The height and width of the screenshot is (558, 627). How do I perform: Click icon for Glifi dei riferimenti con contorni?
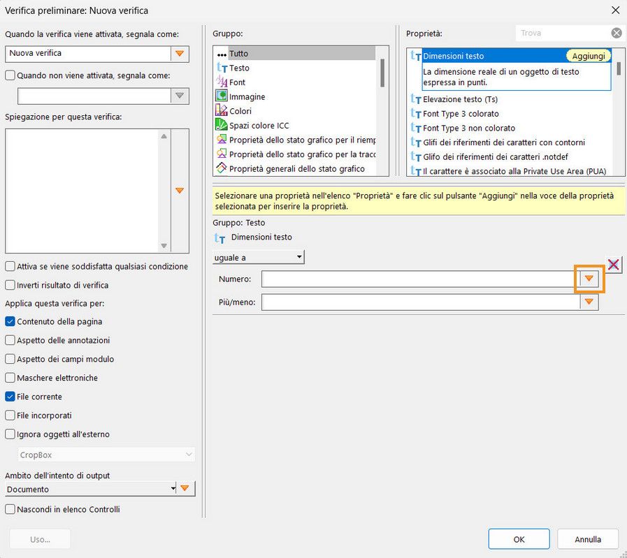pyautogui.click(x=416, y=142)
